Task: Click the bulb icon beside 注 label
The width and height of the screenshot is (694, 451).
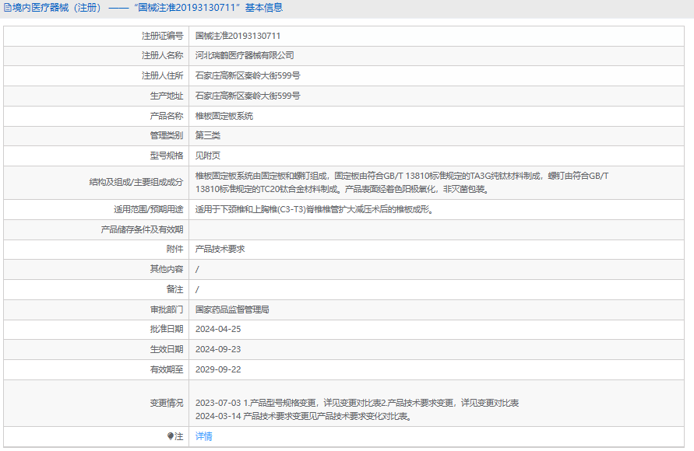Action: tap(171, 436)
